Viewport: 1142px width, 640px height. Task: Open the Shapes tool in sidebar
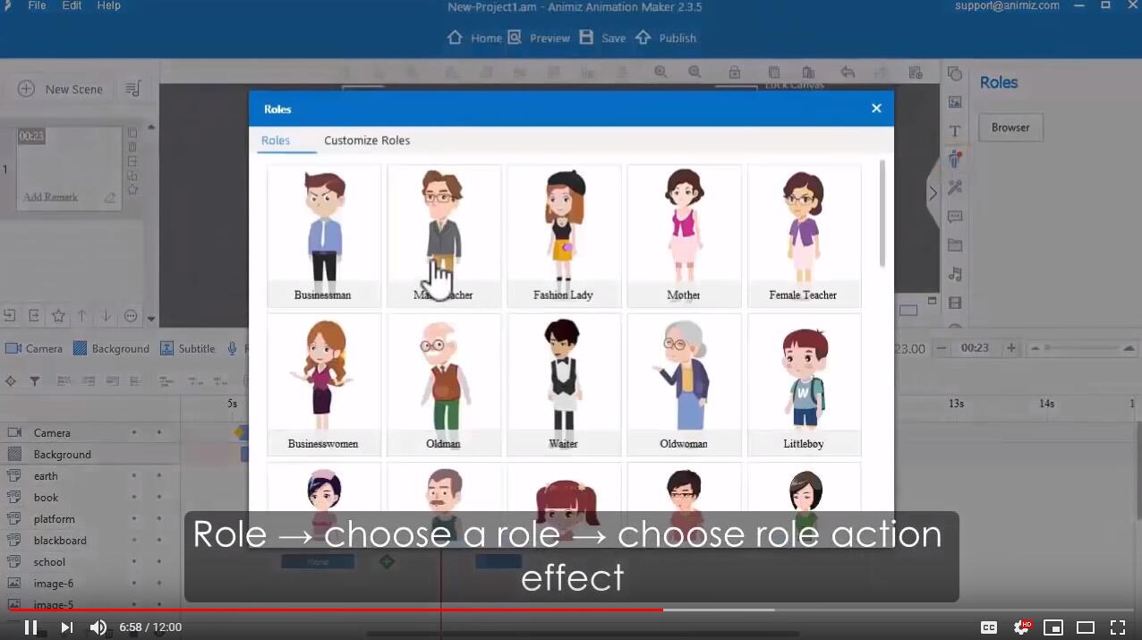click(x=955, y=73)
